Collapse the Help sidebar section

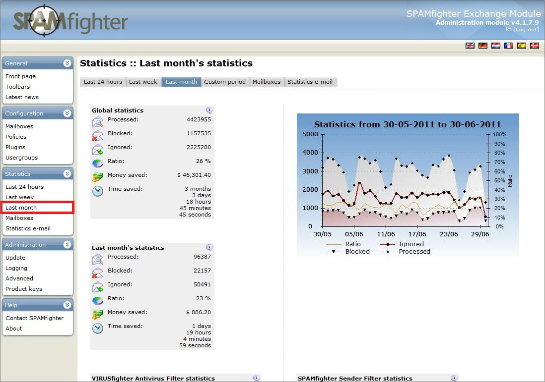coord(67,305)
